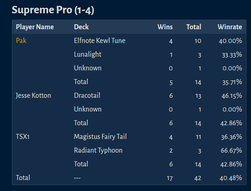Viewport: 251px width, 191px height.
Task: Select the Elfnote Kewl Tune deck cell
Action: coord(100,41)
